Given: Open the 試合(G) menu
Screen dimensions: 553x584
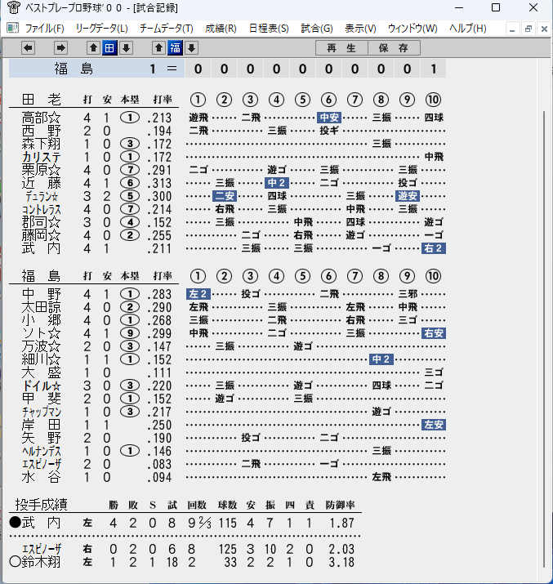Looking at the screenshot, I should (x=317, y=29).
